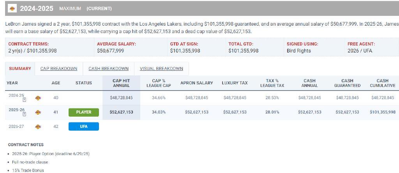399x173 pixels.
Task: Open the Visual Breakdown tab
Action: click(161, 68)
